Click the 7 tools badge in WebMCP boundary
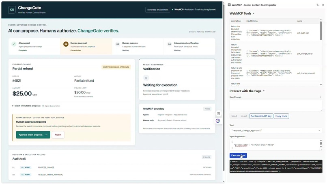327x184 pixels. pos(207,109)
